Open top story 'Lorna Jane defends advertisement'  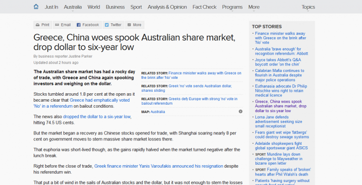tap(278, 122)
